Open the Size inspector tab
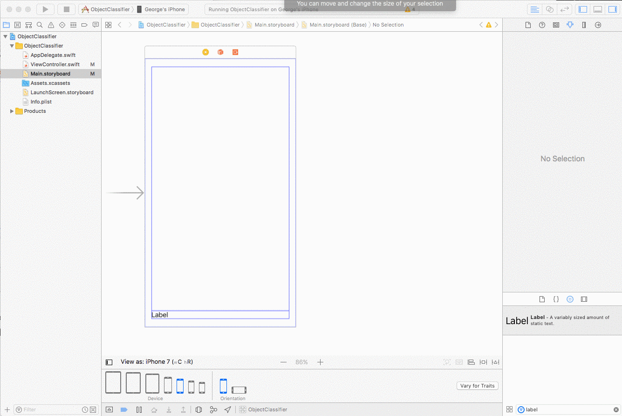Viewport: 622px width, 416px height. 584,25
